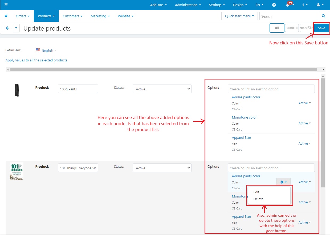Open the dropdown caret beside the back arrow
The width and height of the screenshot is (330, 235).
[x=17, y=28]
